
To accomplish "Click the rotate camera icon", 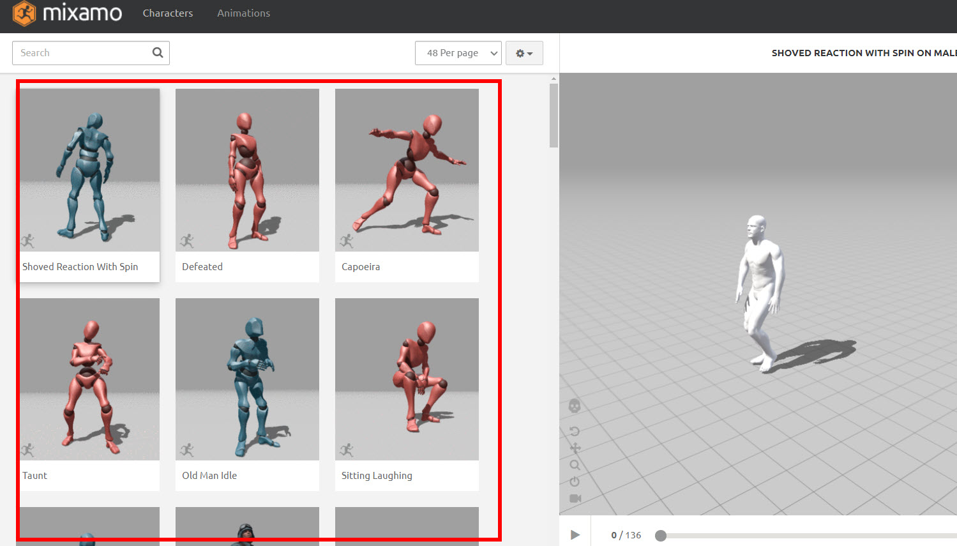I will pos(575,431).
